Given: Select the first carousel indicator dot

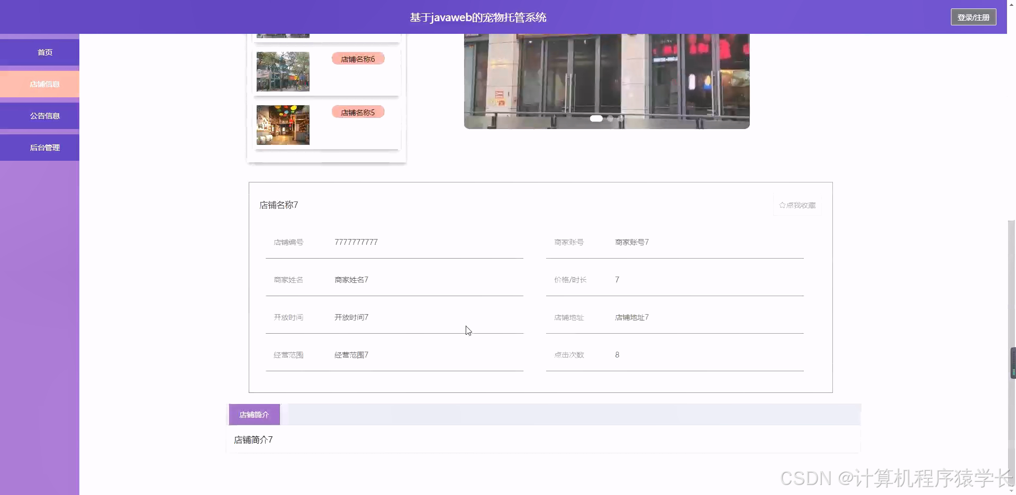Looking at the screenshot, I should pos(596,118).
